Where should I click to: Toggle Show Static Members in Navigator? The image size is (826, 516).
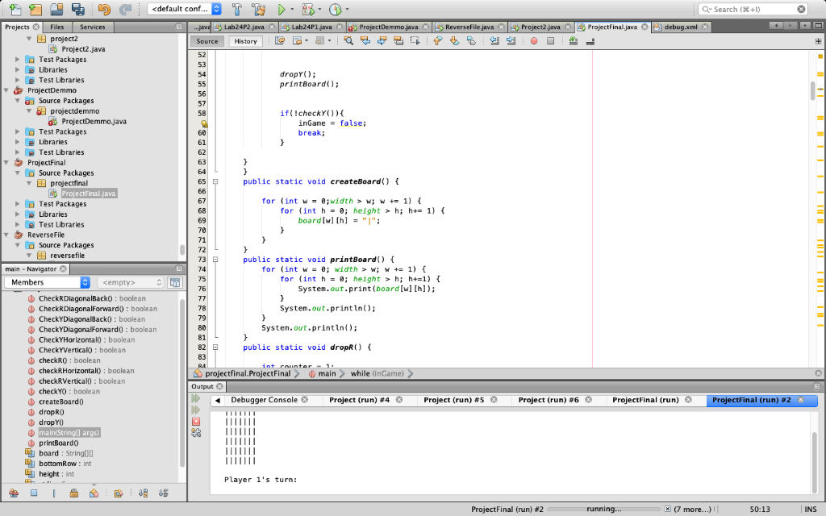(x=54, y=493)
